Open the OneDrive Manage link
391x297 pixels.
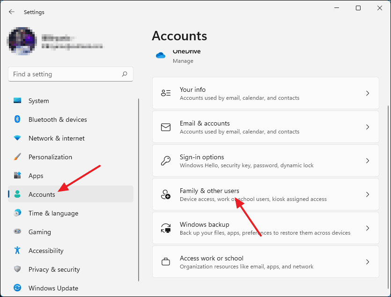pyautogui.click(x=183, y=61)
